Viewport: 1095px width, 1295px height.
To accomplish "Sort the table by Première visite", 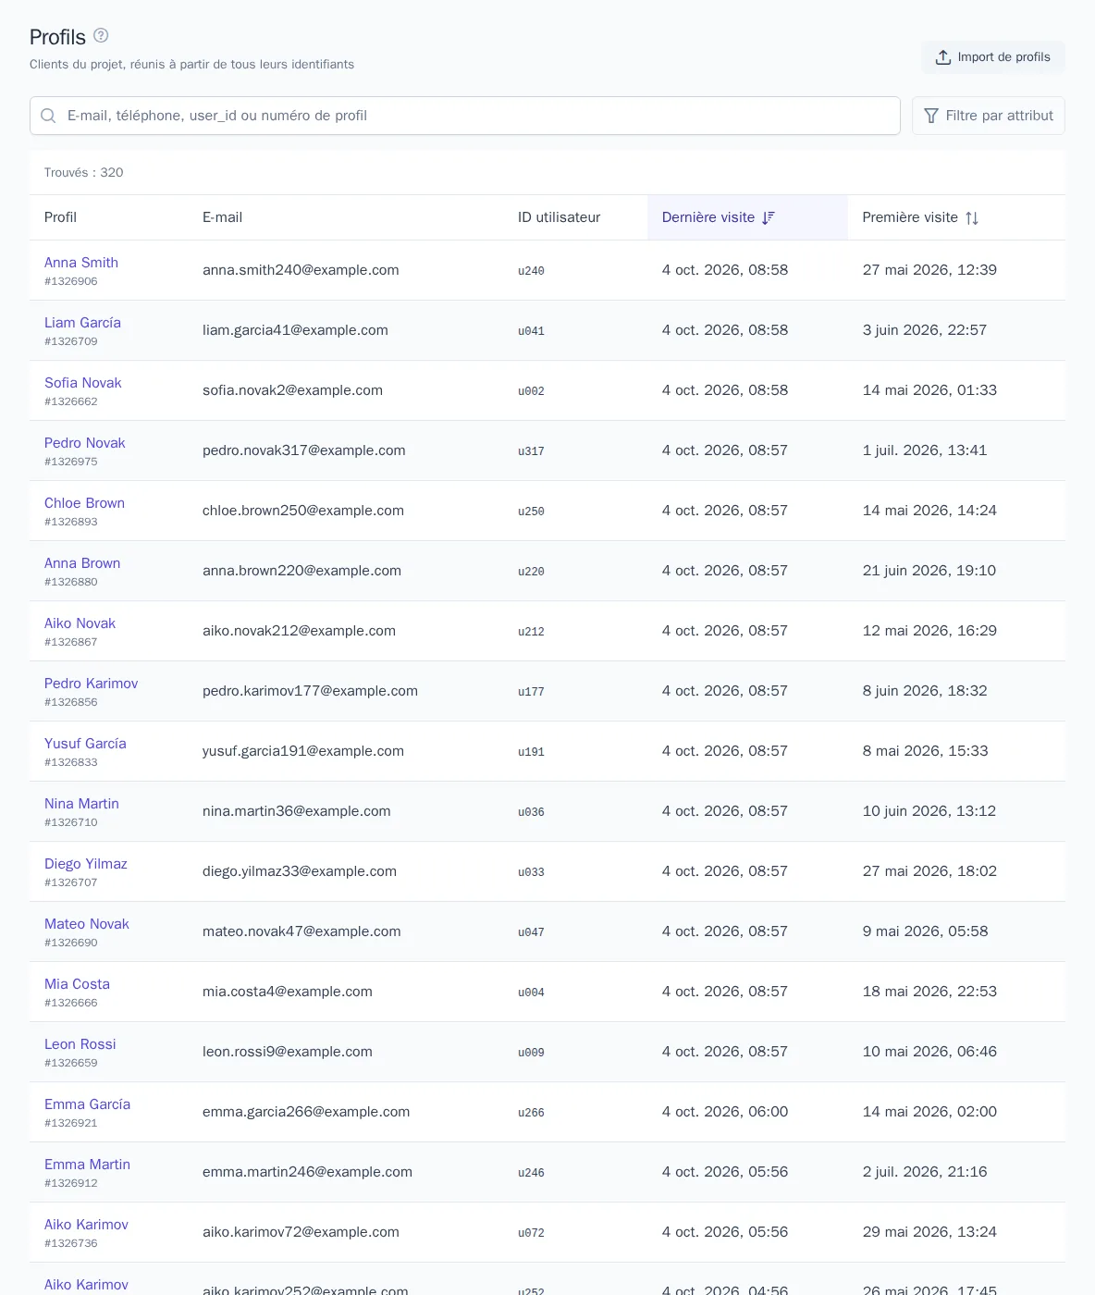I will click(920, 217).
